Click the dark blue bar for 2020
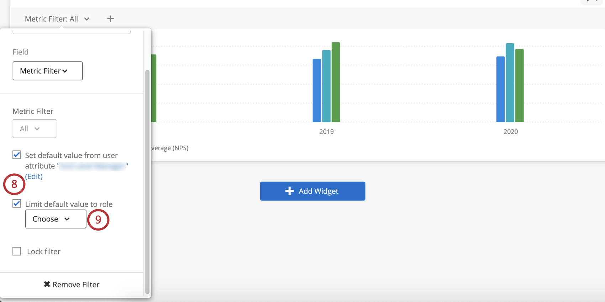 click(500, 89)
